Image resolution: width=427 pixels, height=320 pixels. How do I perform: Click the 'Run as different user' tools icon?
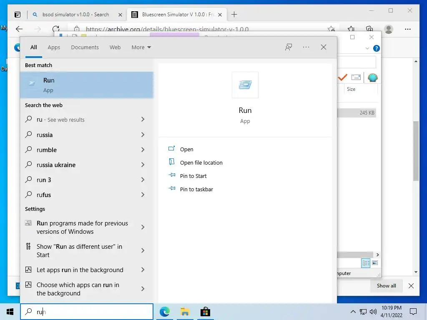coord(28,246)
